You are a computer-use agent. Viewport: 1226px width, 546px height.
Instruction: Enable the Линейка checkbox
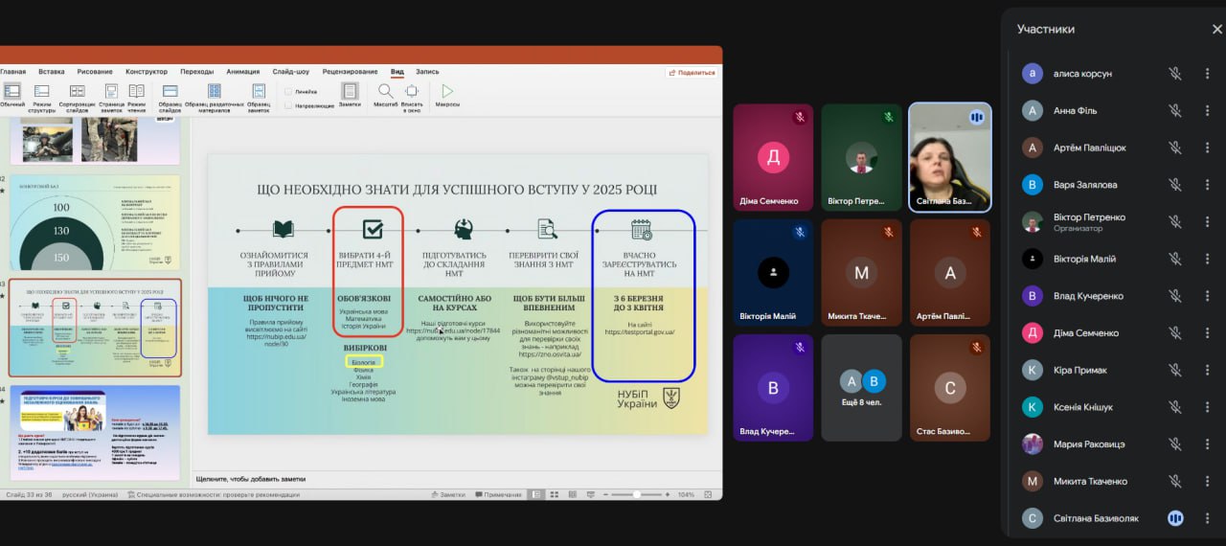[x=288, y=92]
